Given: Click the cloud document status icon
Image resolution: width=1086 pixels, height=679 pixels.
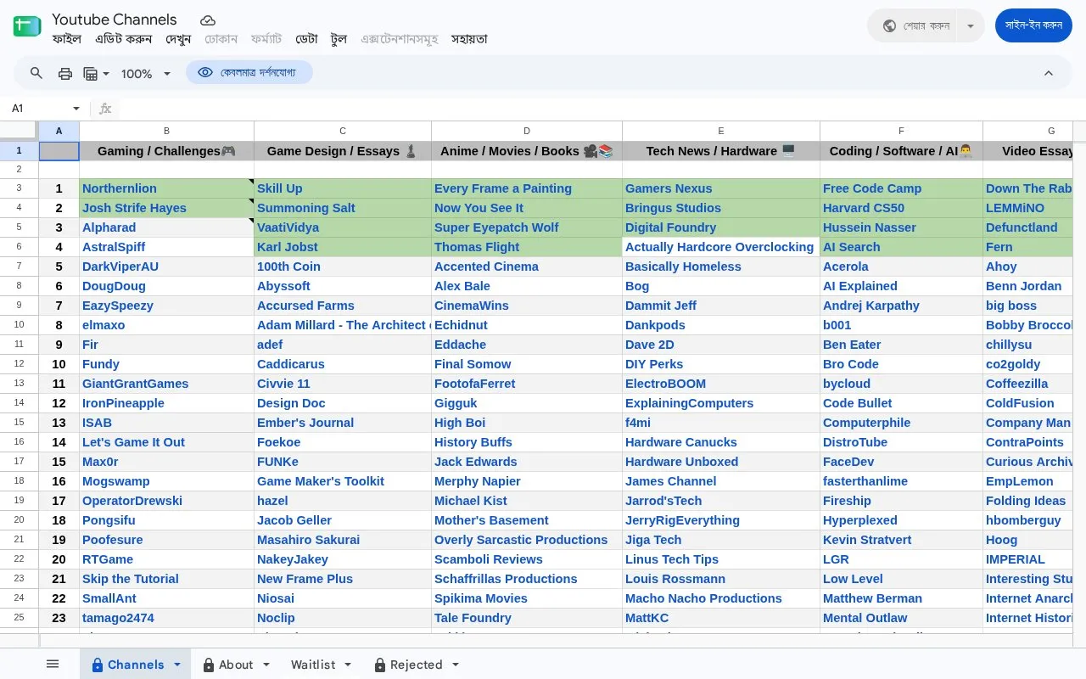Looking at the screenshot, I should point(208,20).
